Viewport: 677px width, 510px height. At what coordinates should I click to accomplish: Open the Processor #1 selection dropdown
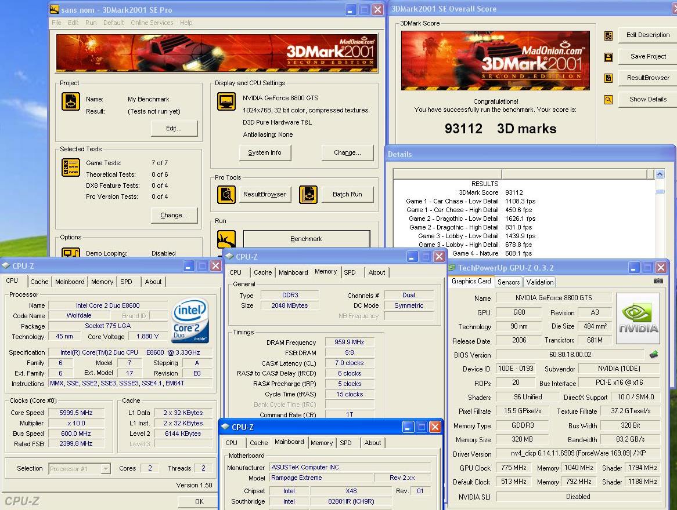coord(105,469)
